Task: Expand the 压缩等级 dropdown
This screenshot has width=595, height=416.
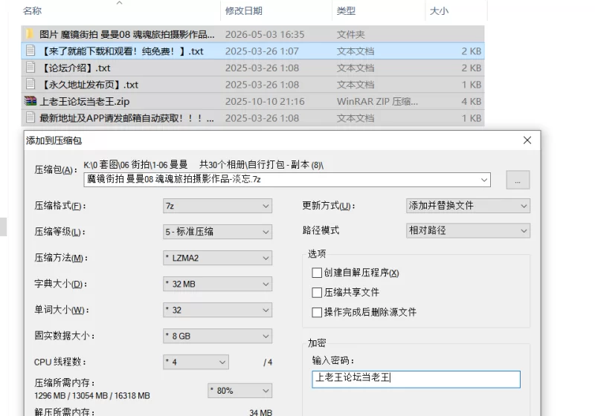Action: [217, 232]
